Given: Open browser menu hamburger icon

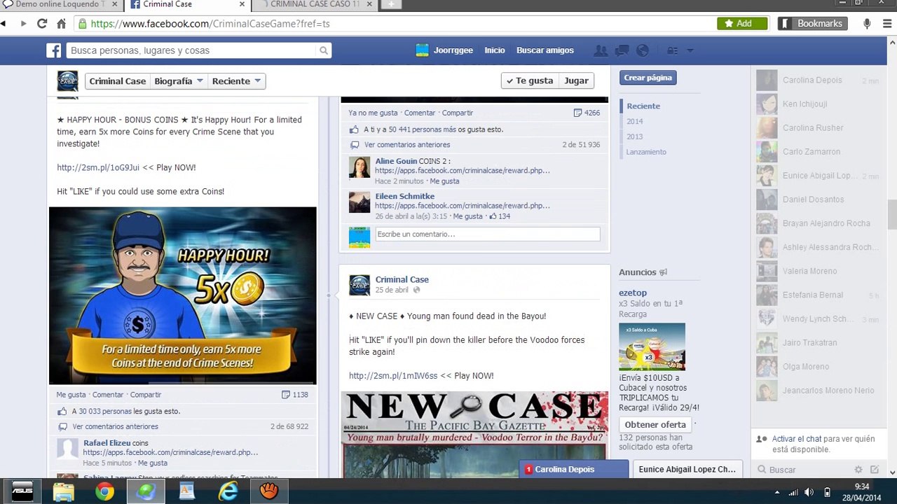Looking at the screenshot, I should coord(886,24).
